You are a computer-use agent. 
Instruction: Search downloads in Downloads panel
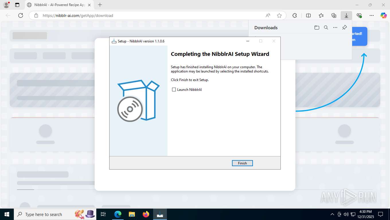(326, 27)
